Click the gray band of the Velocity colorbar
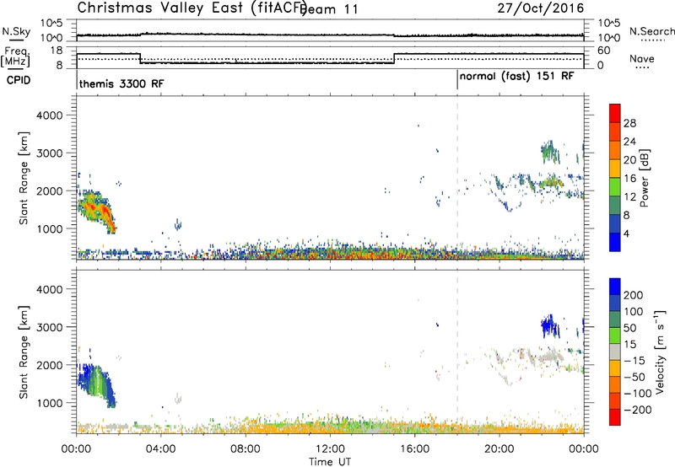 click(x=615, y=352)
